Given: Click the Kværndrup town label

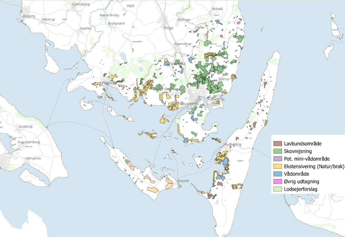Looking at the screenshot, I should (183, 44).
